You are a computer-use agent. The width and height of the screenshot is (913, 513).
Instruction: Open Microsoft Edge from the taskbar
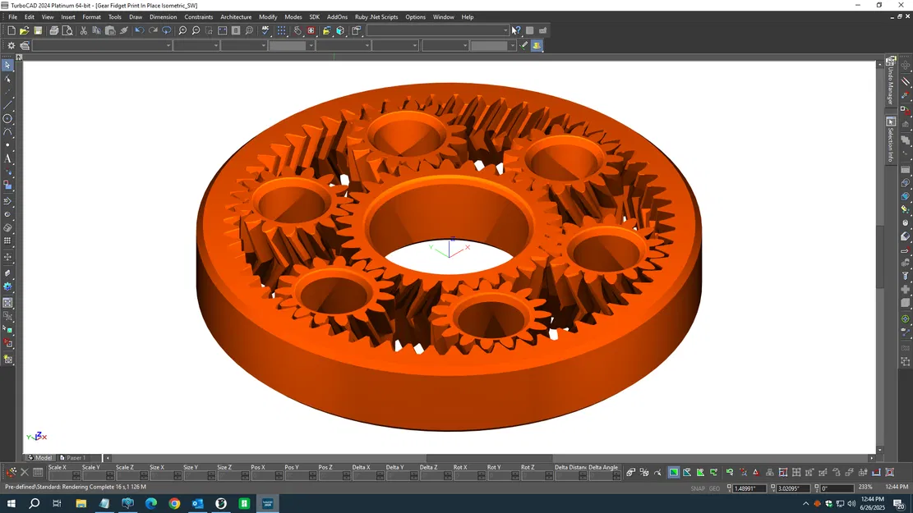point(151,503)
